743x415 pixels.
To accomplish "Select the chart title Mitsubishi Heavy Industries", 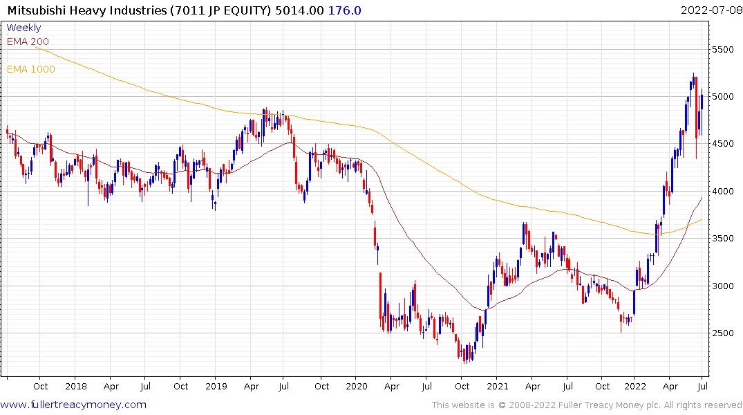I will coord(87,10).
